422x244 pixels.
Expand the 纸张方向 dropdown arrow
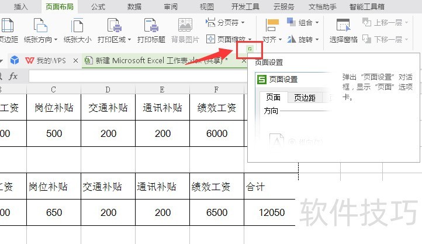[x=56, y=40]
